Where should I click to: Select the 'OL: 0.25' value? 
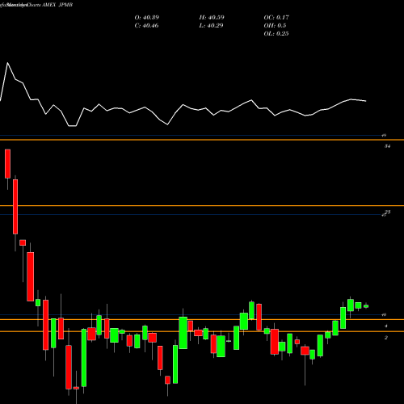coord(276,34)
